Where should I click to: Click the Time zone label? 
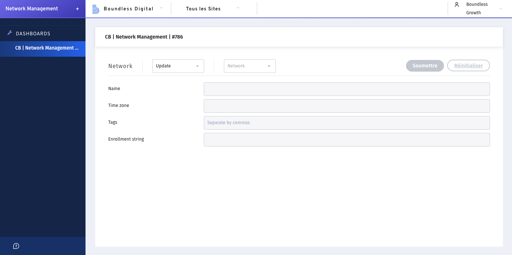[119, 105]
